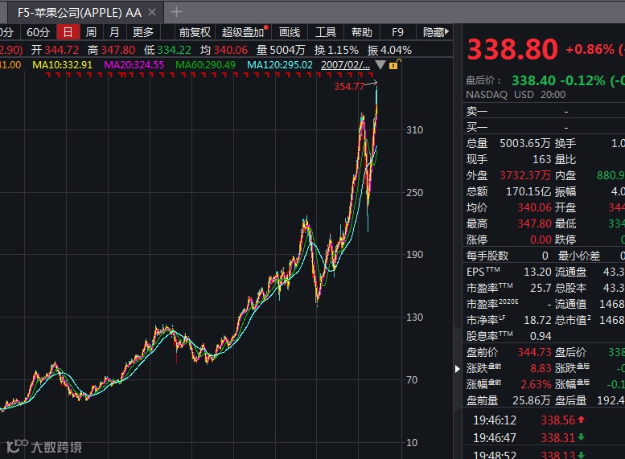Click the large 338.80 price figure
625x459 pixels.
point(512,49)
